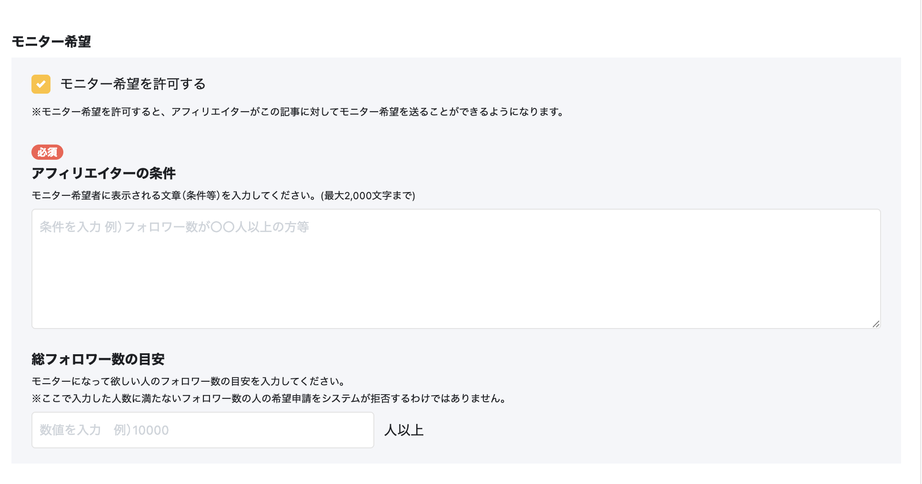Click the 総フォロワー数の目安 heading
The height and width of the screenshot is (484, 922).
tap(98, 360)
